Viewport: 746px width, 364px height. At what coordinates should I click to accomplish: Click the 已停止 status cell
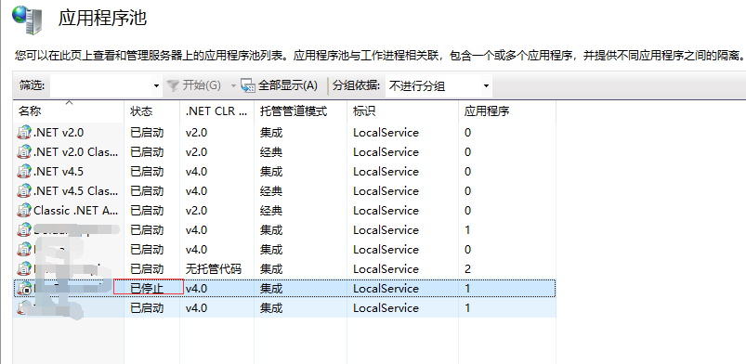(x=147, y=289)
